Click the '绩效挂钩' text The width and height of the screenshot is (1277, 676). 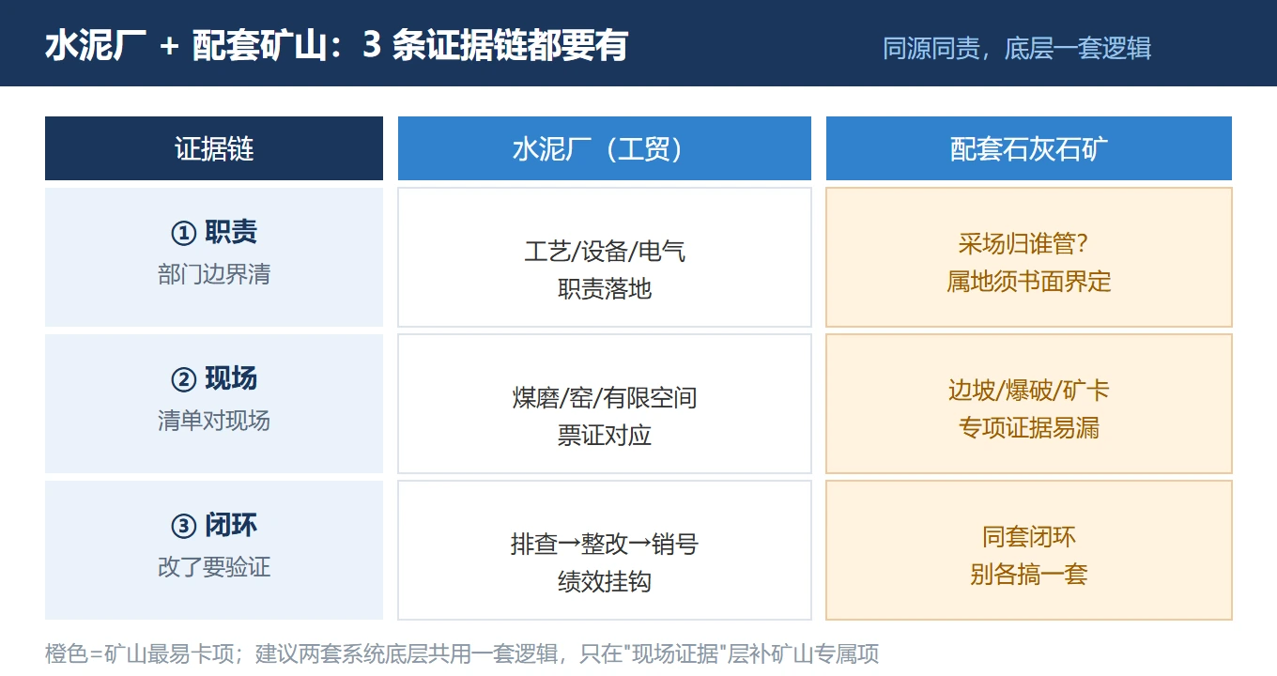(605, 582)
